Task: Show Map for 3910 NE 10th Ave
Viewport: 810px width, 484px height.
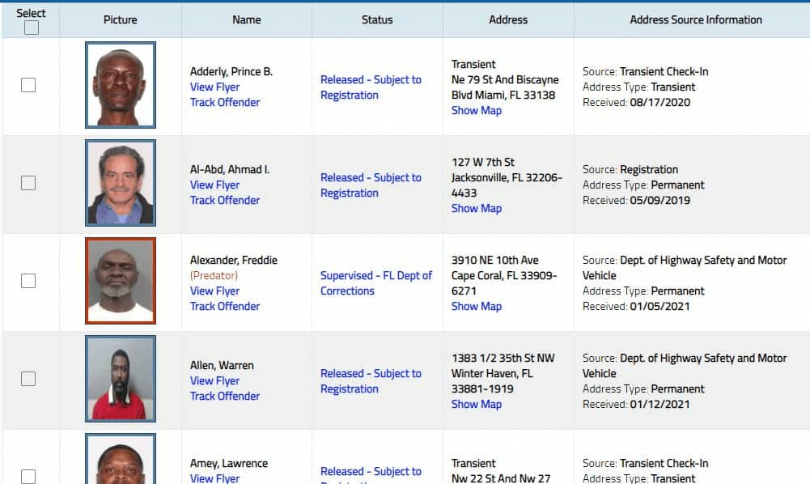Action: click(476, 307)
